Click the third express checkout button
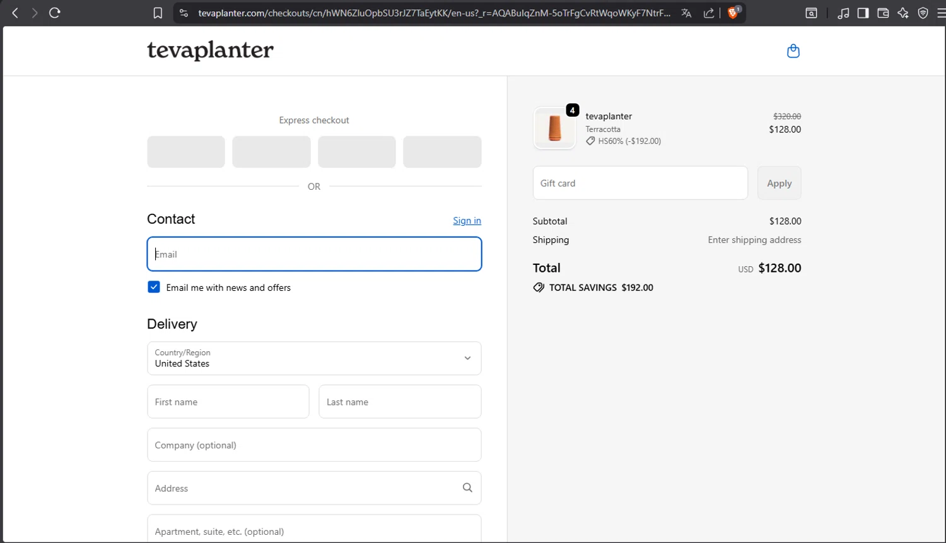 [x=357, y=152]
